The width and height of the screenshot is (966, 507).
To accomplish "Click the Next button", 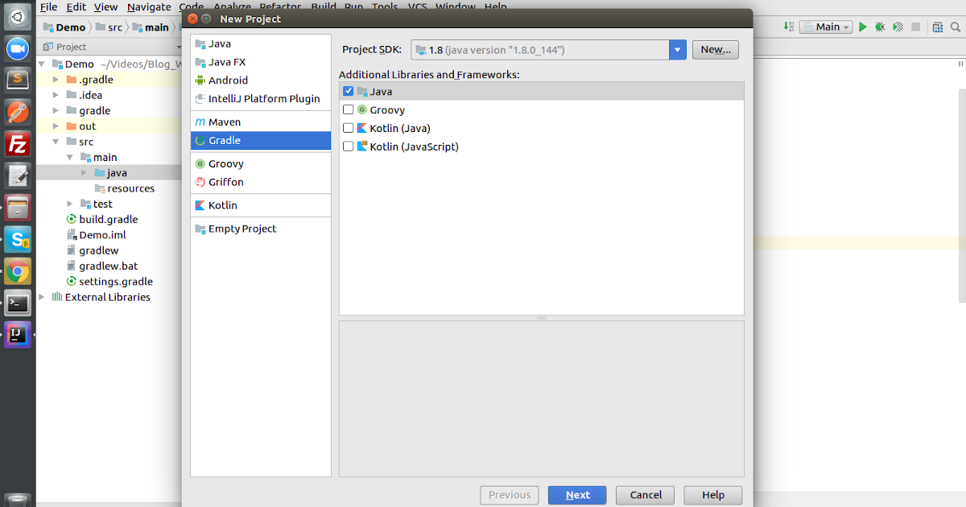I will (577, 495).
